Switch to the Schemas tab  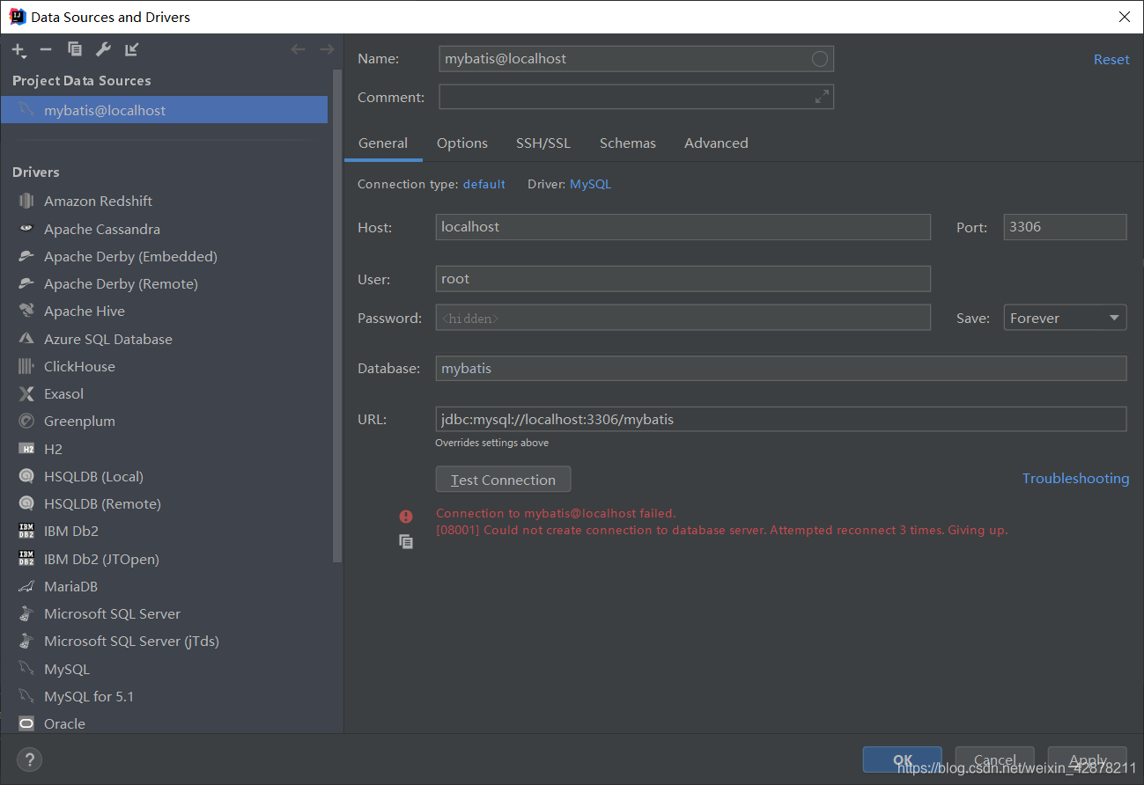[627, 143]
